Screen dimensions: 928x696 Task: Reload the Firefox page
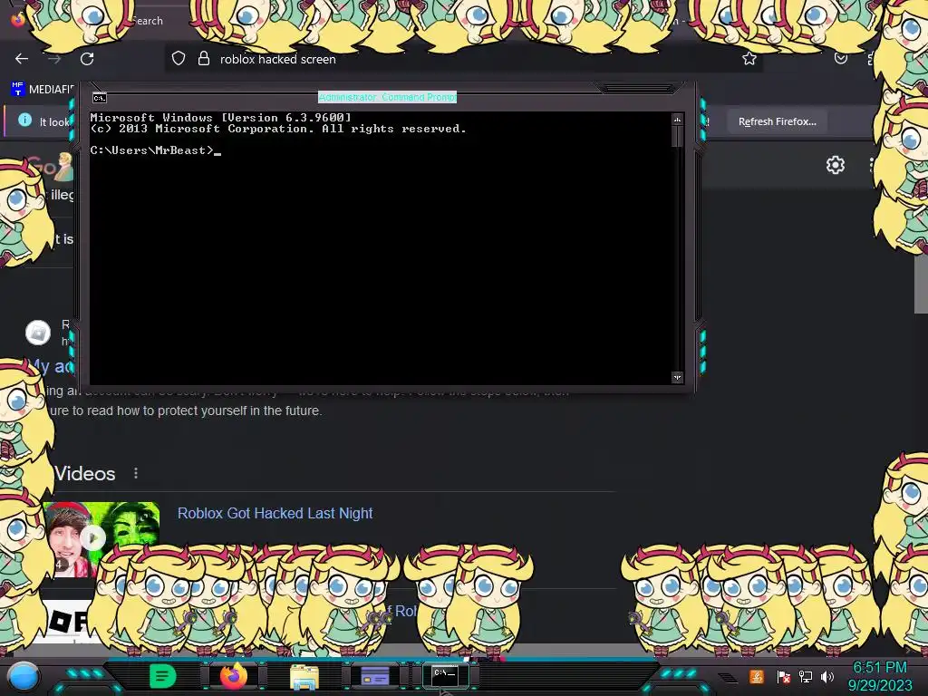click(x=87, y=59)
